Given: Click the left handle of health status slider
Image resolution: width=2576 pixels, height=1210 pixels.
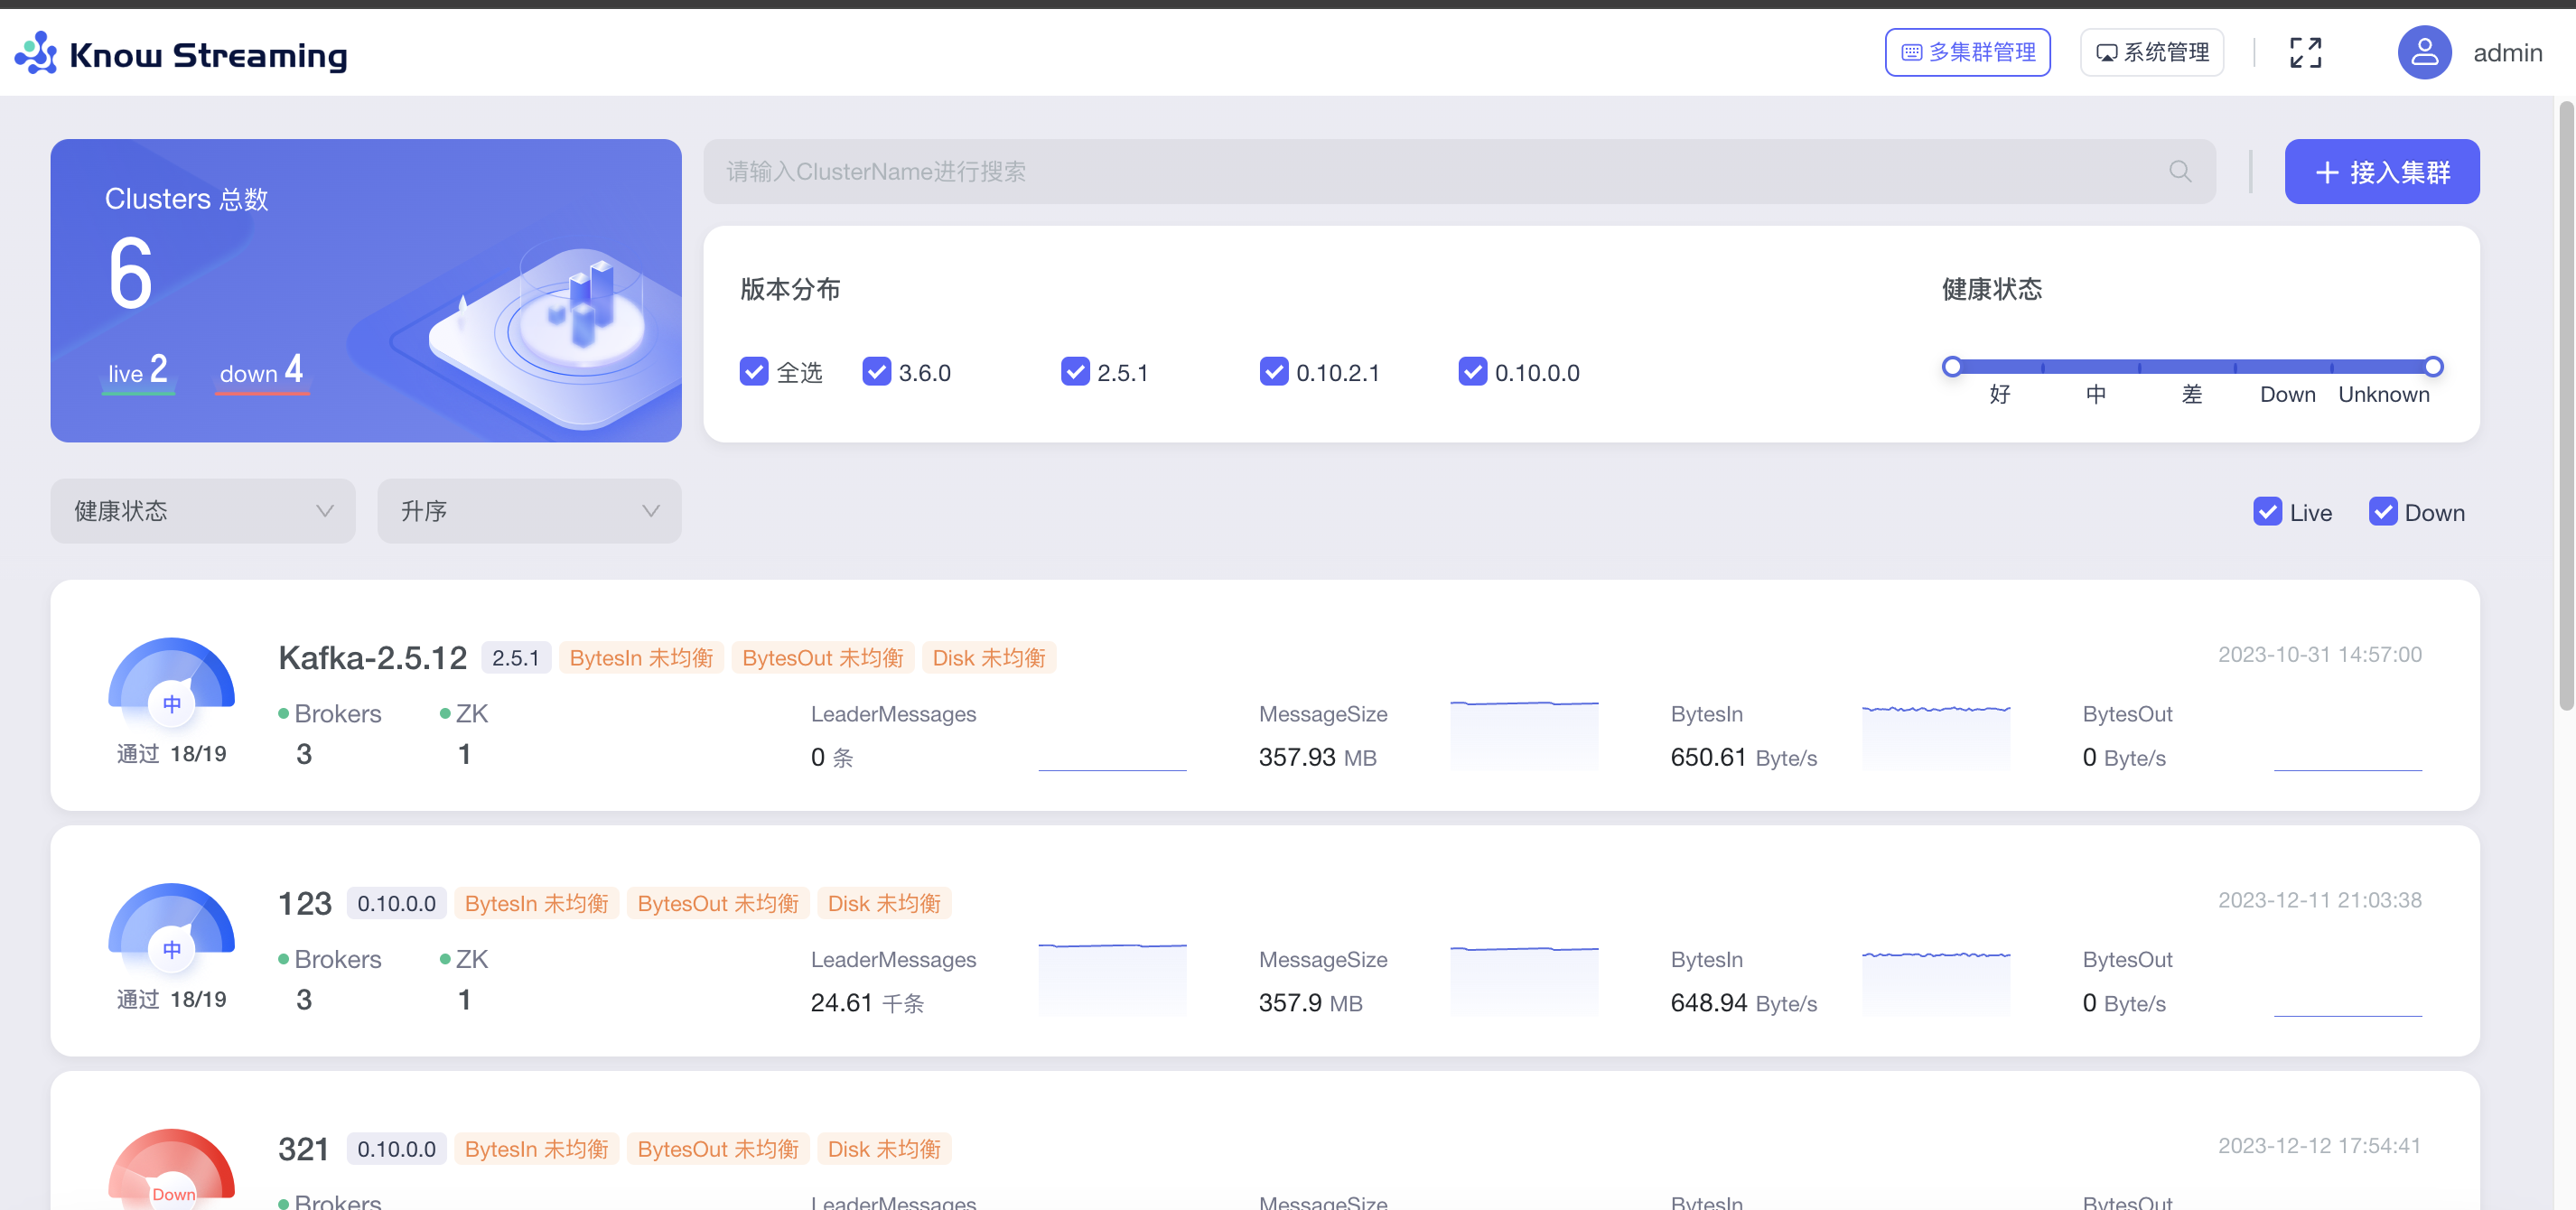Looking at the screenshot, I should click(x=1951, y=367).
